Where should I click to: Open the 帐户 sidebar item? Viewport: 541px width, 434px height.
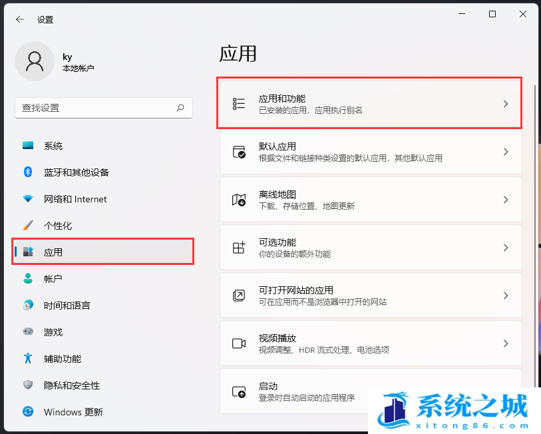(x=53, y=279)
